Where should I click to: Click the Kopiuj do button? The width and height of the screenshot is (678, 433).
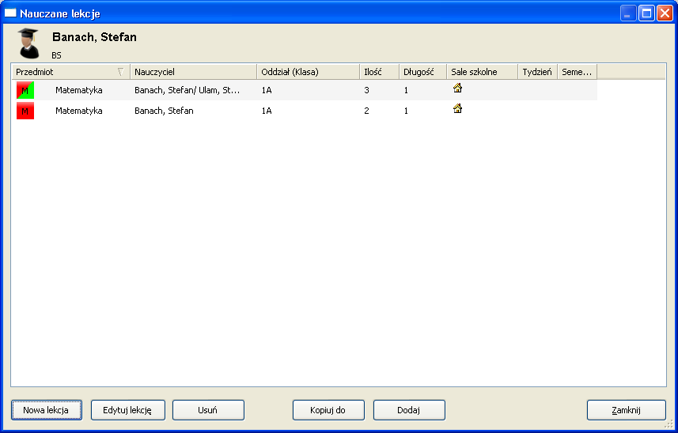(x=328, y=410)
